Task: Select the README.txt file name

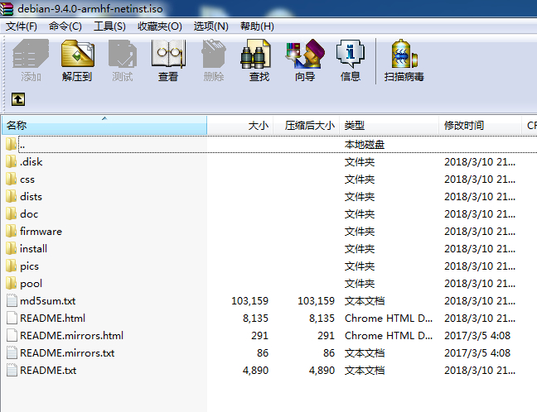Action: 48,371
